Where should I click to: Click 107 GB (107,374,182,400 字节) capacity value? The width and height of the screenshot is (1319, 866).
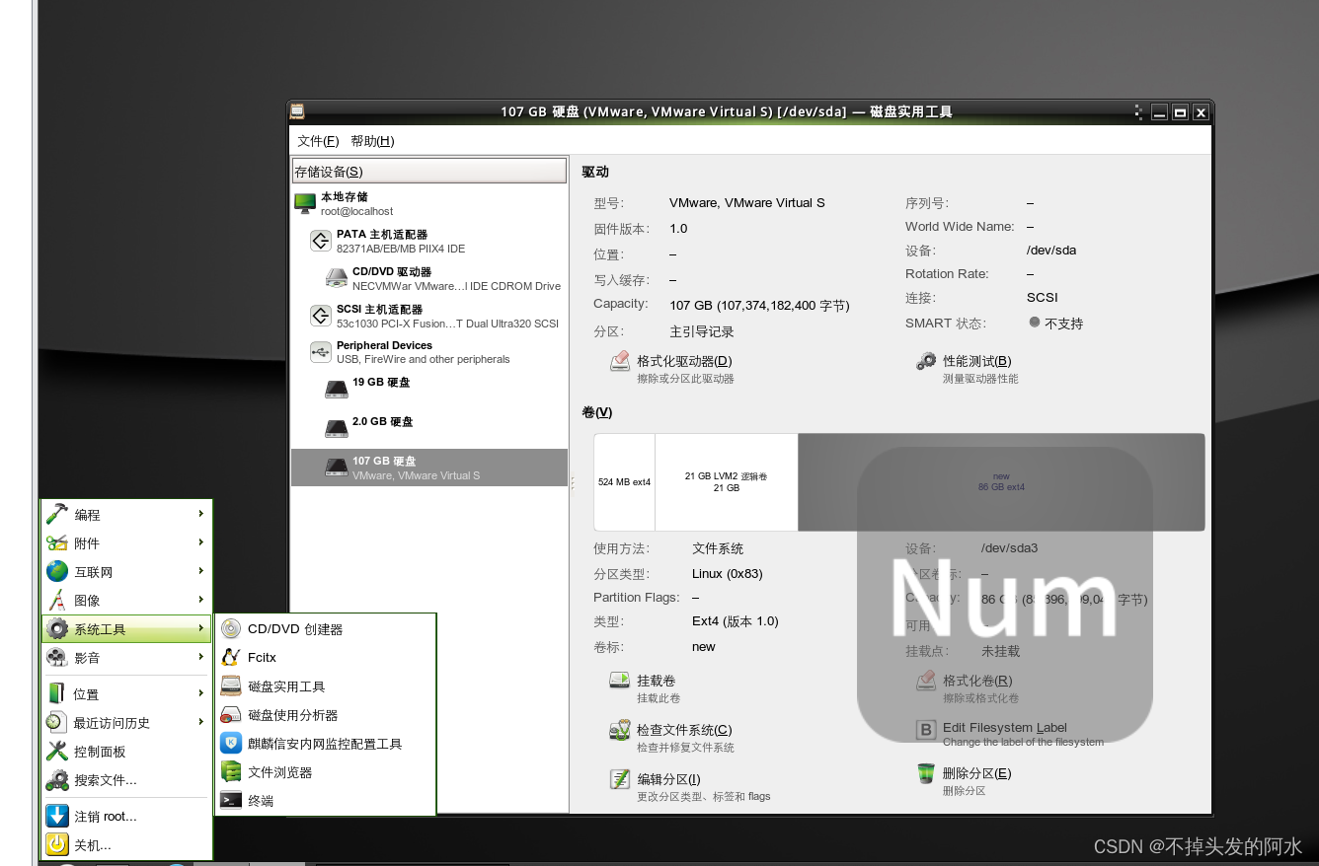[759, 306]
